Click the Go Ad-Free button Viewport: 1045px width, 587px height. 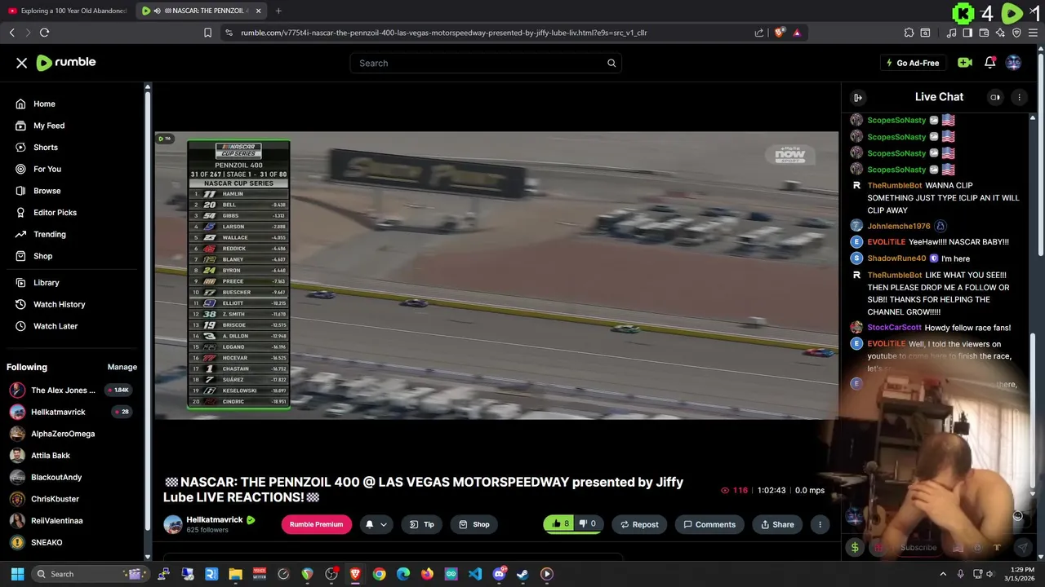tap(912, 63)
